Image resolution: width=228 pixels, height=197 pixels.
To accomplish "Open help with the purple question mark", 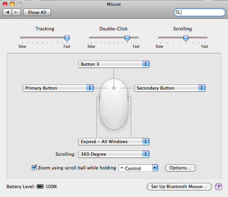I will point(218,186).
